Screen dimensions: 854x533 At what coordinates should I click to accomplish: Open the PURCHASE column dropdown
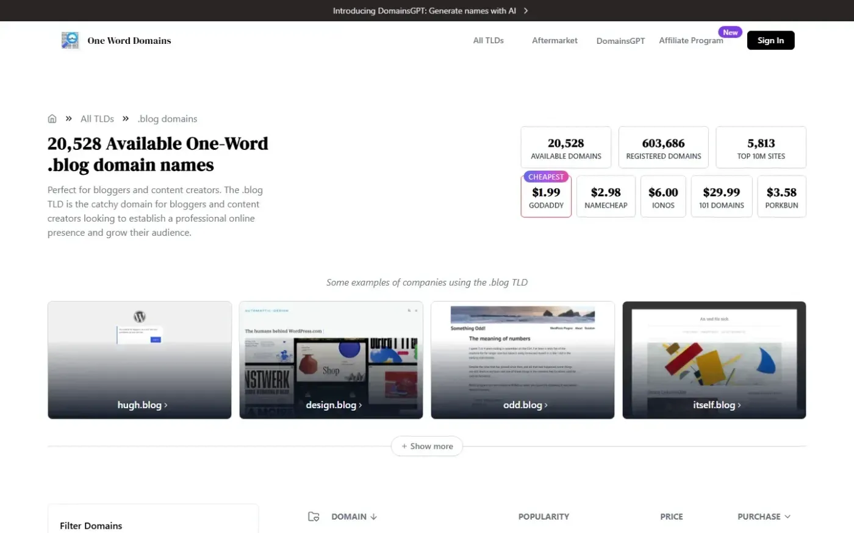(x=764, y=517)
